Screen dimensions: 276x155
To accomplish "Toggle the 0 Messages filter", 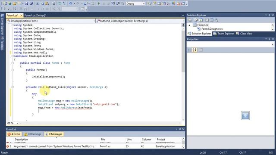I will tap(53, 134).
